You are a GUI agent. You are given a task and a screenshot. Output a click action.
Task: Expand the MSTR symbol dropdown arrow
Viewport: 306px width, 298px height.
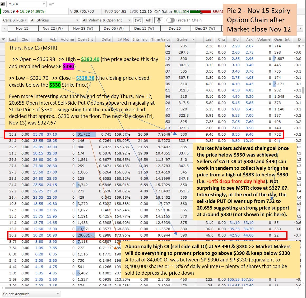44,4
